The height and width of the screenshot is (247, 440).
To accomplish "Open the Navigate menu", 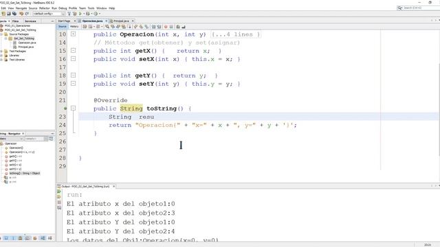I will tap(21, 8).
